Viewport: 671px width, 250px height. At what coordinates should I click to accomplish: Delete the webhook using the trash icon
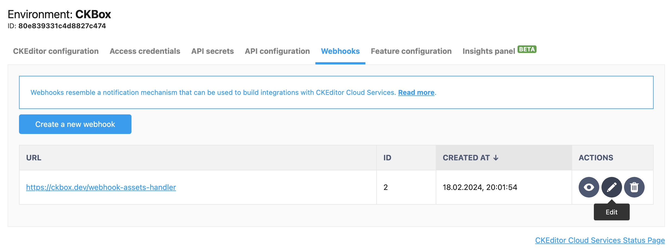point(634,187)
